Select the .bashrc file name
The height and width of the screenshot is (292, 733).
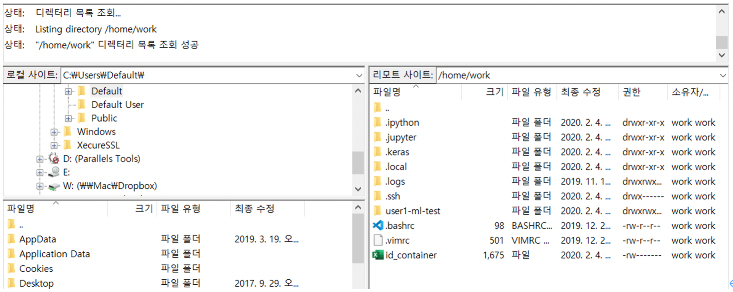pyautogui.click(x=400, y=225)
